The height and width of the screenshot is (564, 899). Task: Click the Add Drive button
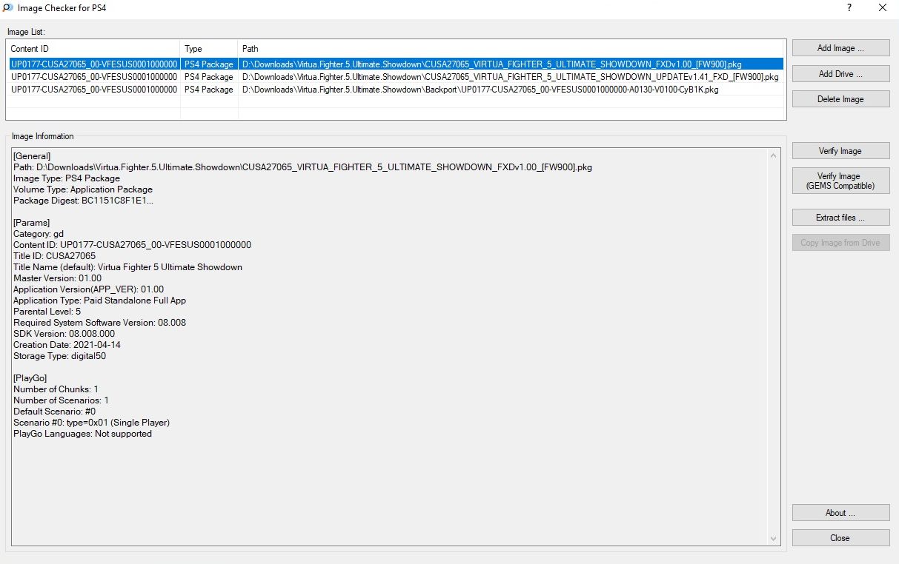[840, 74]
